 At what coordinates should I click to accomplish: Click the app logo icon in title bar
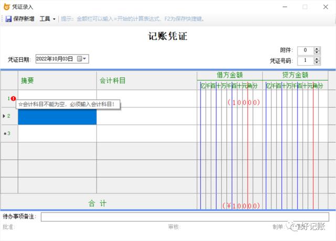tap(7, 7)
